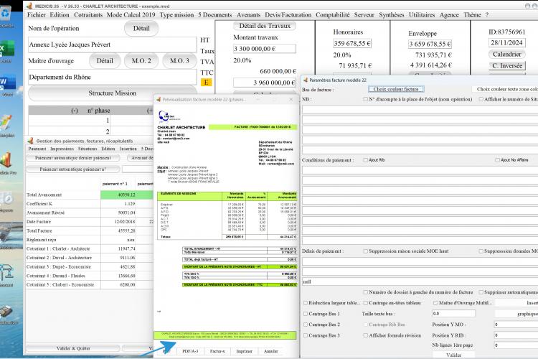Click the Position Y RIB field
The image size is (538, 359).
(516, 335)
